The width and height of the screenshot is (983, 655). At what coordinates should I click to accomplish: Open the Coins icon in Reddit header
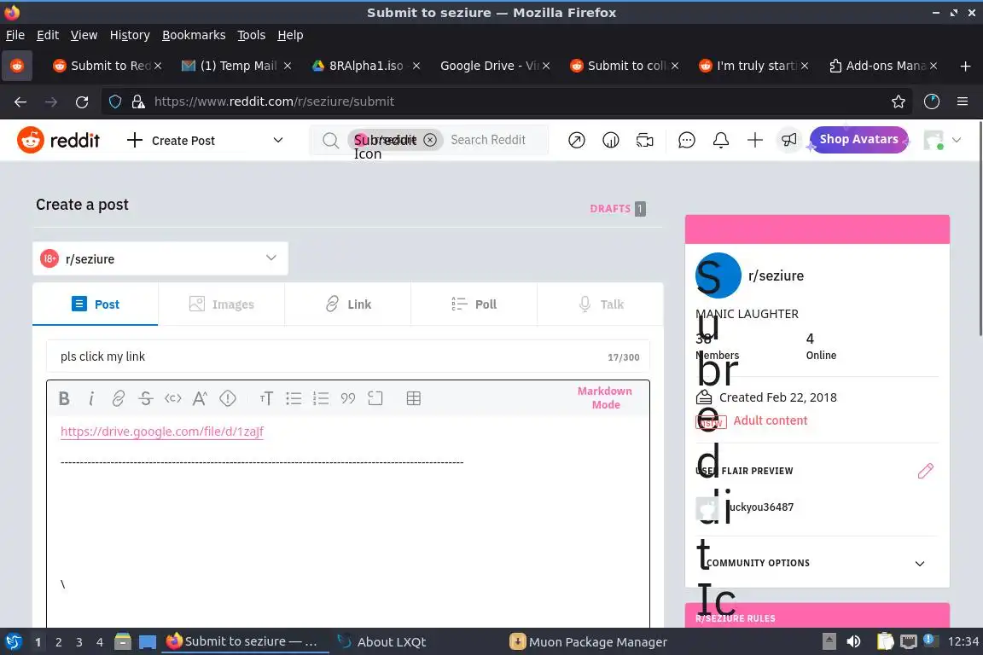point(611,140)
